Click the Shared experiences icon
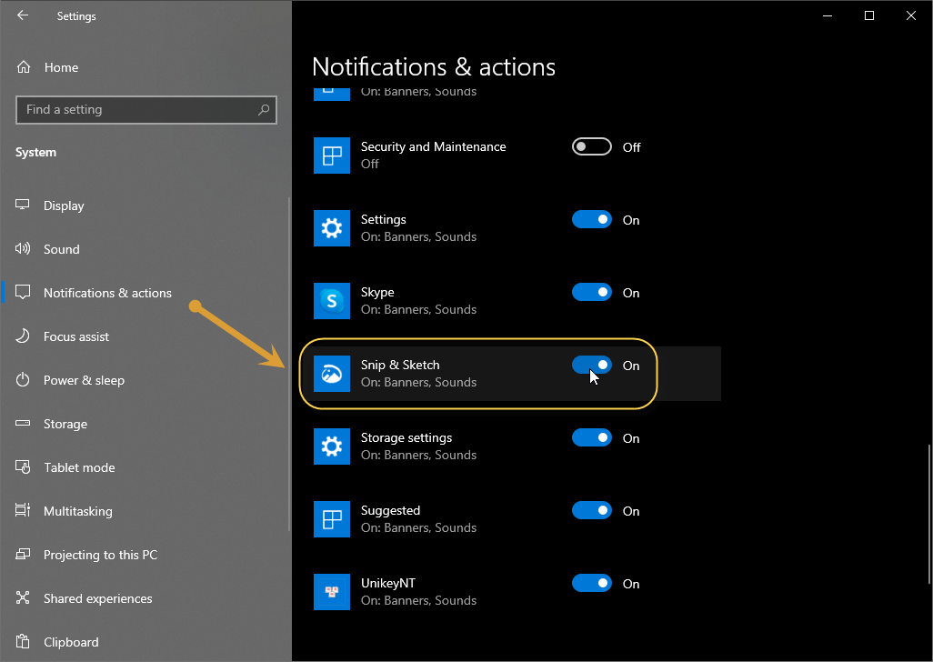The width and height of the screenshot is (933, 662). click(x=23, y=597)
